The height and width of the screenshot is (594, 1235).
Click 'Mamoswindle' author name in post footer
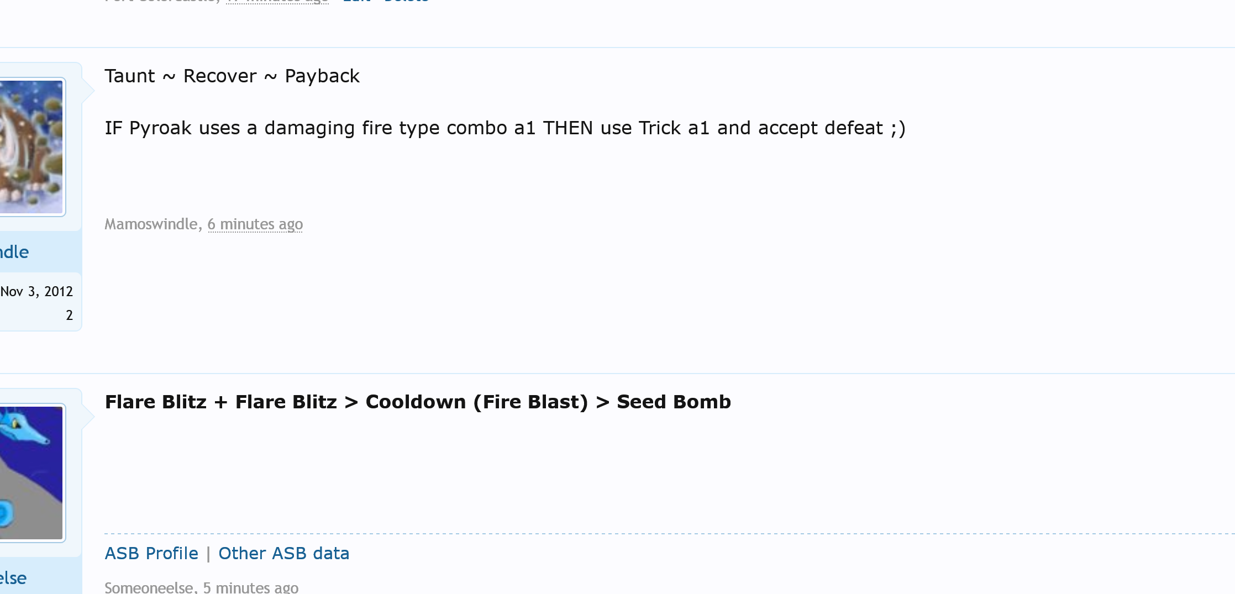[x=151, y=224]
